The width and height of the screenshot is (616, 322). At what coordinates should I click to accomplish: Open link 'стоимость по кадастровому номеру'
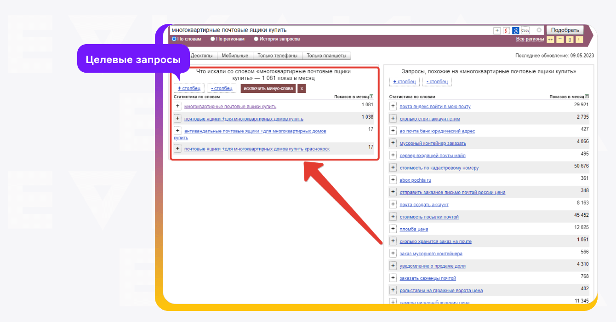[x=439, y=168]
